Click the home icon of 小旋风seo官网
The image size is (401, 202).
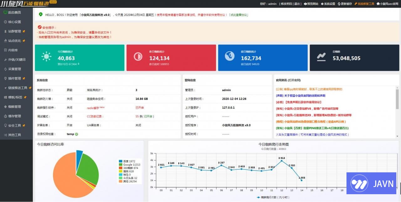(x=378, y=4)
